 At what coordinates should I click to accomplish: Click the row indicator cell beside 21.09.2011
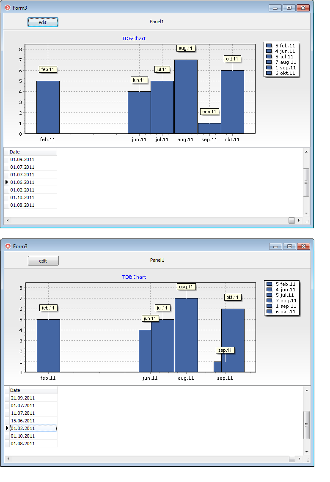(x=7, y=398)
